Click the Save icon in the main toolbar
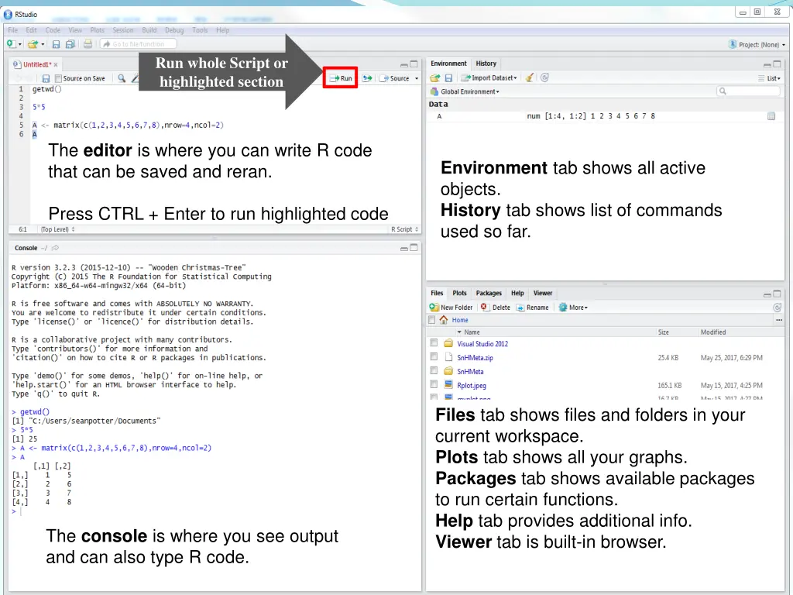793x595 pixels. [x=56, y=44]
